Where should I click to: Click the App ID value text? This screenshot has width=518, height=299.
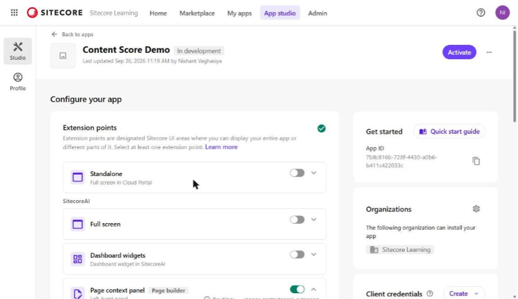coord(401,162)
